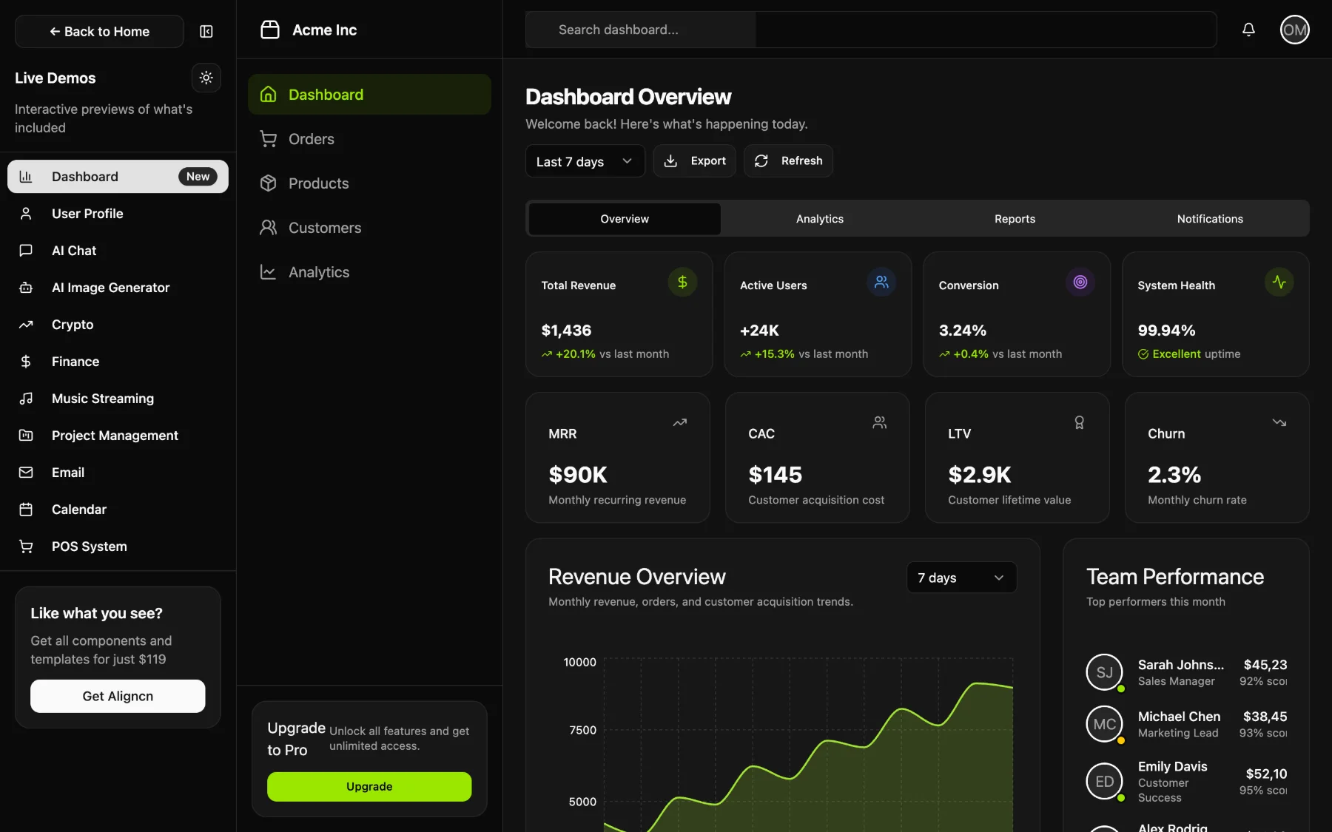The height and width of the screenshot is (832, 1332).
Task: Click the folder icon beside Project Management
Action: 26,435
